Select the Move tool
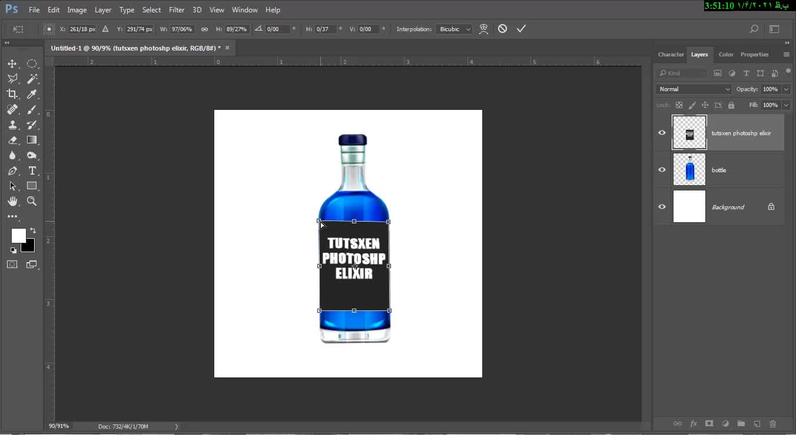This screenshot has height=435, width=796. (x=12, y=63)
